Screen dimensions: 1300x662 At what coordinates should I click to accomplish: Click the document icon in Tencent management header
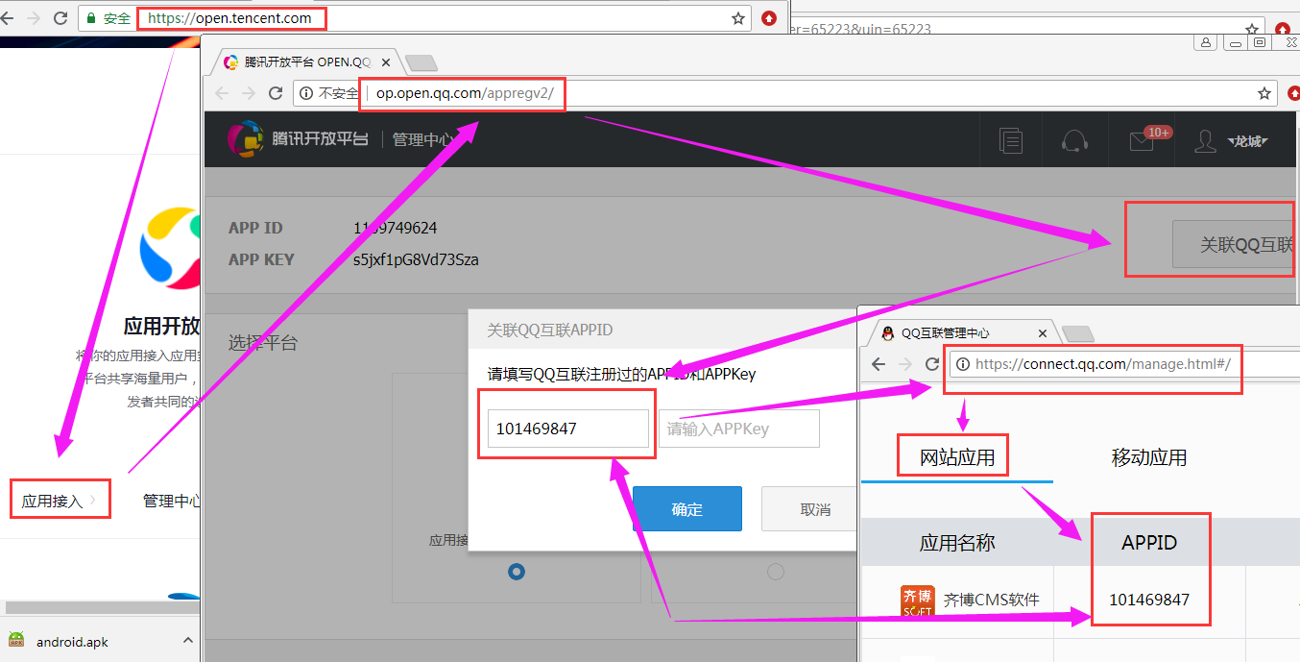pos(1010,140)
